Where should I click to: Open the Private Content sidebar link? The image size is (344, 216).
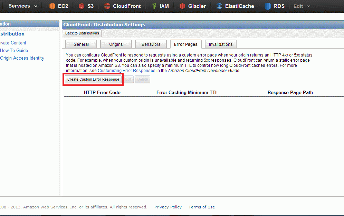[x=13, y=43]
